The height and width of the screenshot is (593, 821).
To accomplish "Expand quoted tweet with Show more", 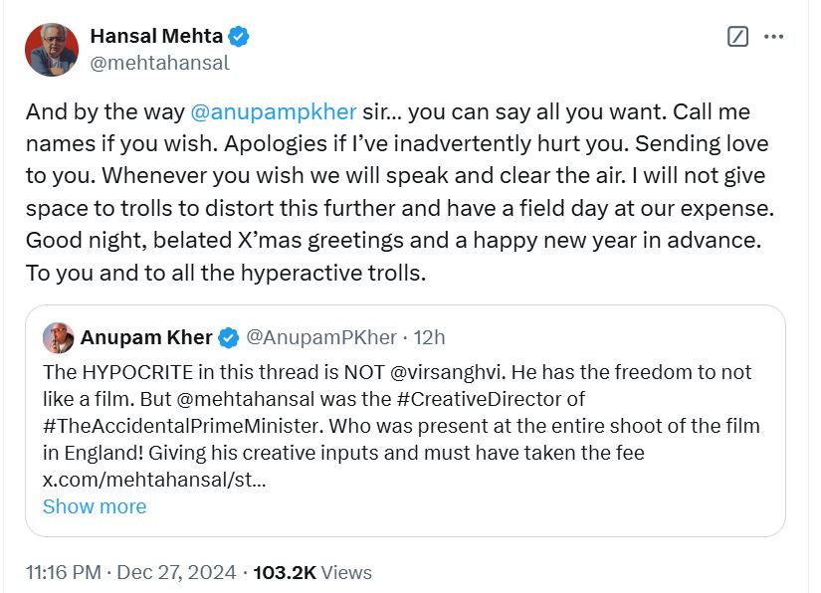I will 95,506.
